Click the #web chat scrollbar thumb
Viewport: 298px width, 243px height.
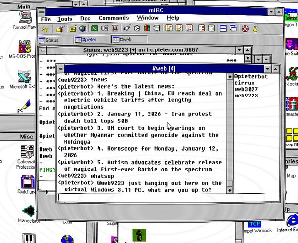[230, 183]
